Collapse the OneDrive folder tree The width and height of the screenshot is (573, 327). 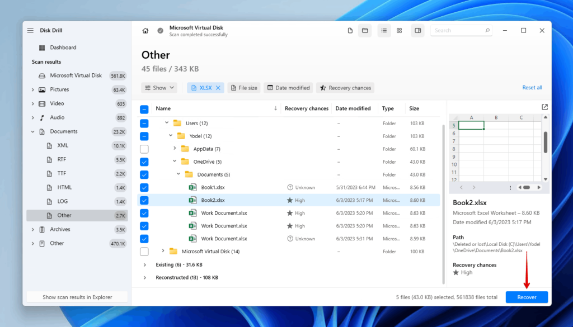(x=173, y=162)
